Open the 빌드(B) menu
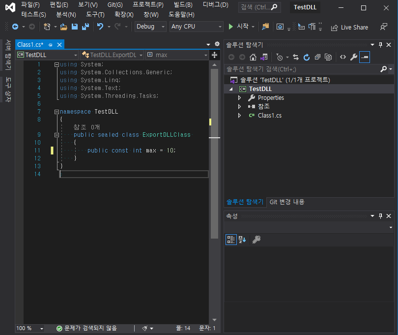Screen dimensions: 398x335 click(x=183, y=5)
